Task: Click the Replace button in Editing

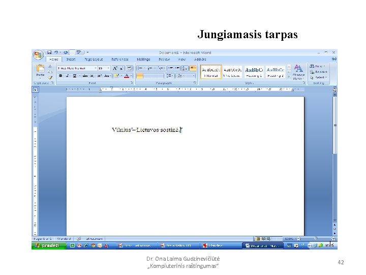Action: (319, 72)
